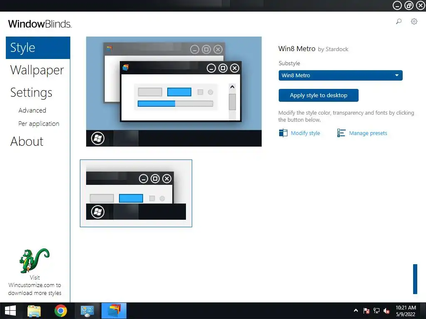Viewport: 426px width, 319px height.
Task: Open the control panel taskbar icon
Action: pyautogui.click(x=87, y=311)
